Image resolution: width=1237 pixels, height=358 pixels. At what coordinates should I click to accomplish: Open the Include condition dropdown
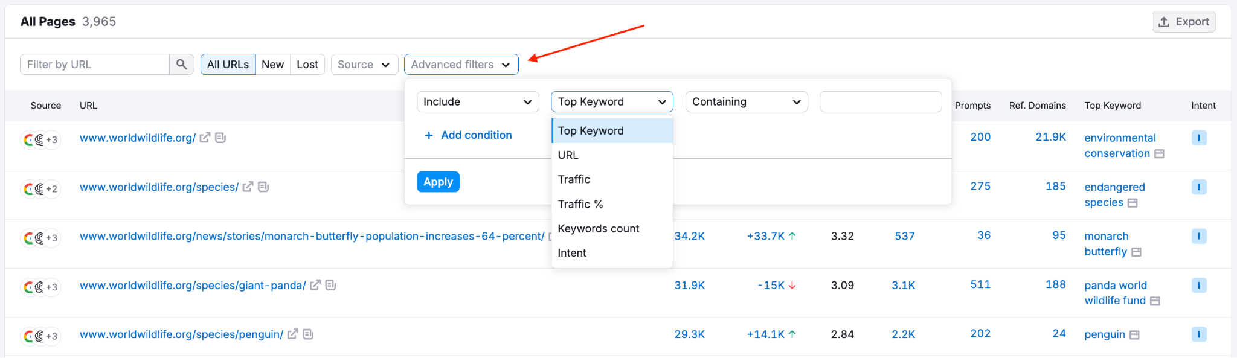point(478,102)
